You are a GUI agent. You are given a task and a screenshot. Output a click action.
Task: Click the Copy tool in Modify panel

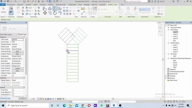50,13
